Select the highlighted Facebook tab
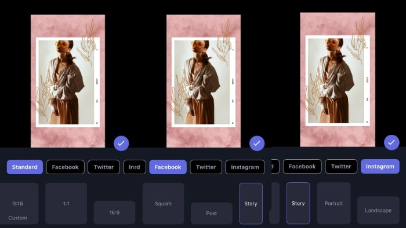Image resolution: width=406 pixels, height=228 pixels. [x=168, y=167]
